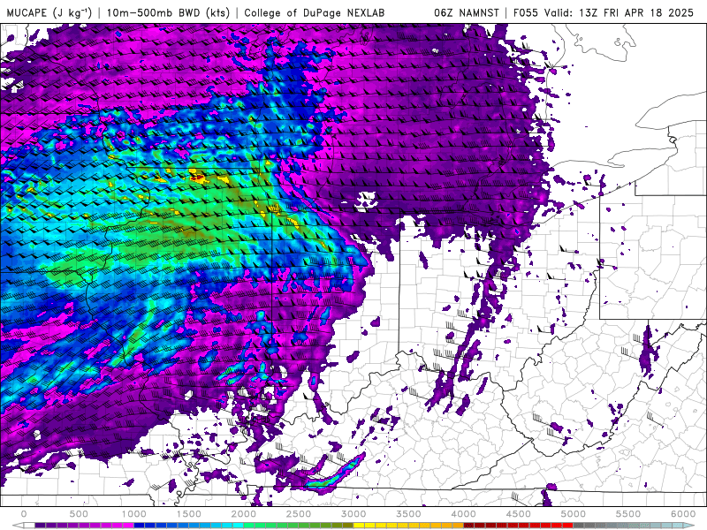Click the F055 forecast hour text

(x=526, y=13)
